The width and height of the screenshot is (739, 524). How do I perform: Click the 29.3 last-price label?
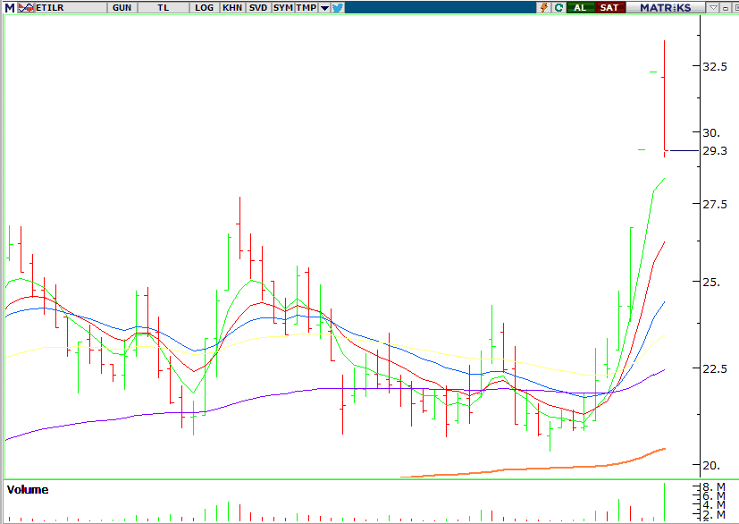(715, 151)
